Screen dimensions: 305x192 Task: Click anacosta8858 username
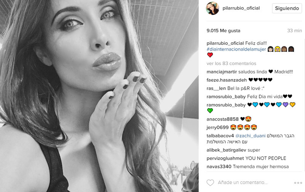223,119
